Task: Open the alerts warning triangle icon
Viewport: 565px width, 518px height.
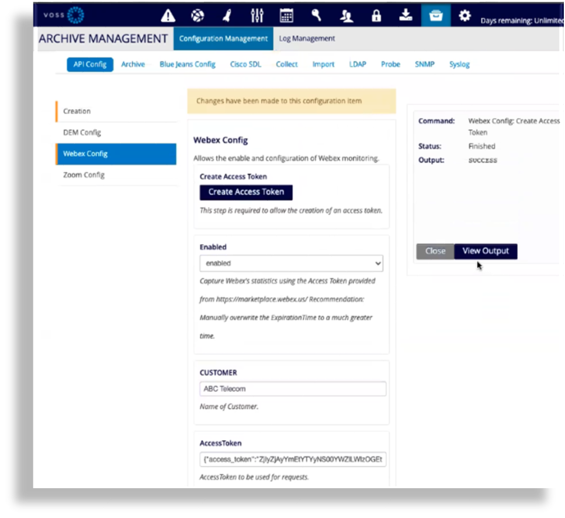Action: (168, 16)
